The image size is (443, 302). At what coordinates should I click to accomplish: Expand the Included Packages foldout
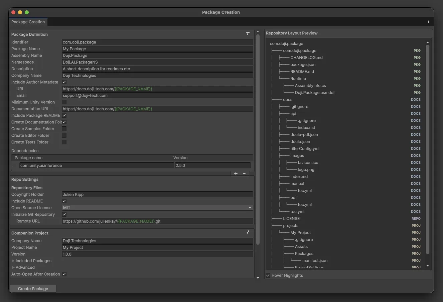click(x=13, y=261)
